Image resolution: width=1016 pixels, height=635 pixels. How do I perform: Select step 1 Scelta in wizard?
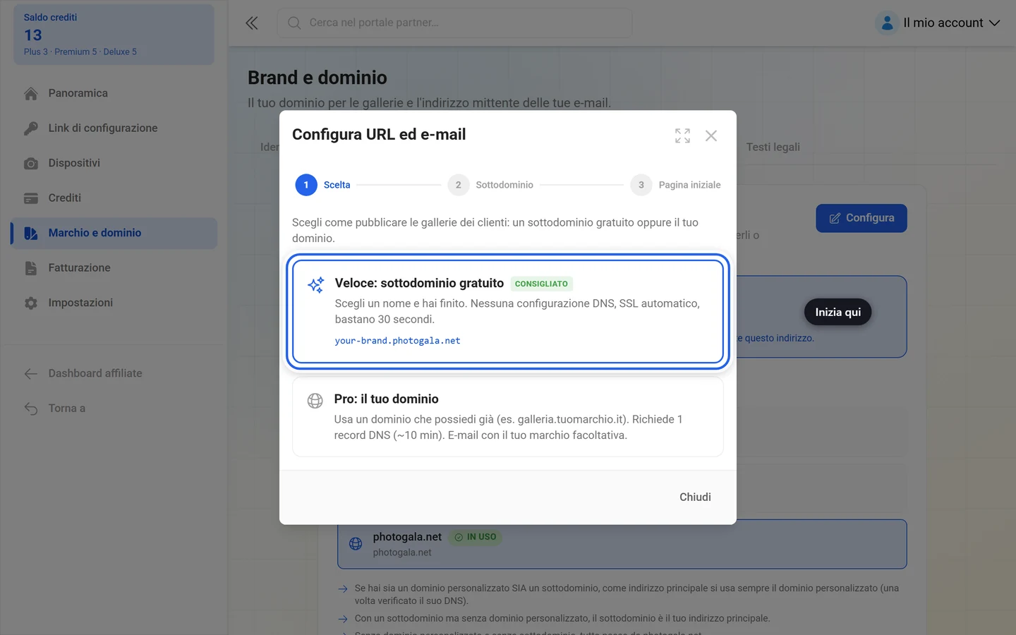click(x=323, y=185)
